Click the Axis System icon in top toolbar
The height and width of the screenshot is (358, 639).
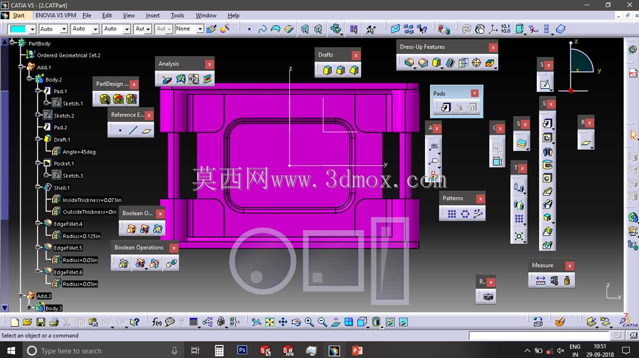[493, 29]
